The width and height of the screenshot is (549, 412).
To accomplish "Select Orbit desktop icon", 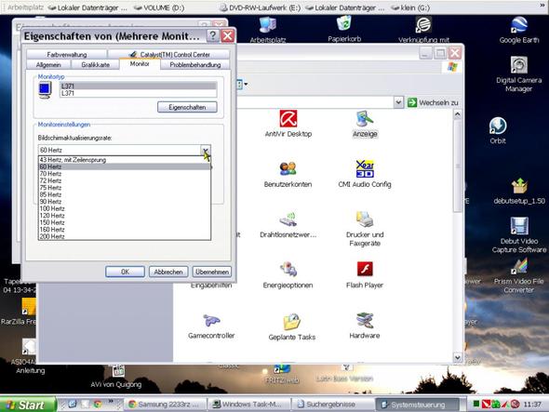I will (498, 130).
